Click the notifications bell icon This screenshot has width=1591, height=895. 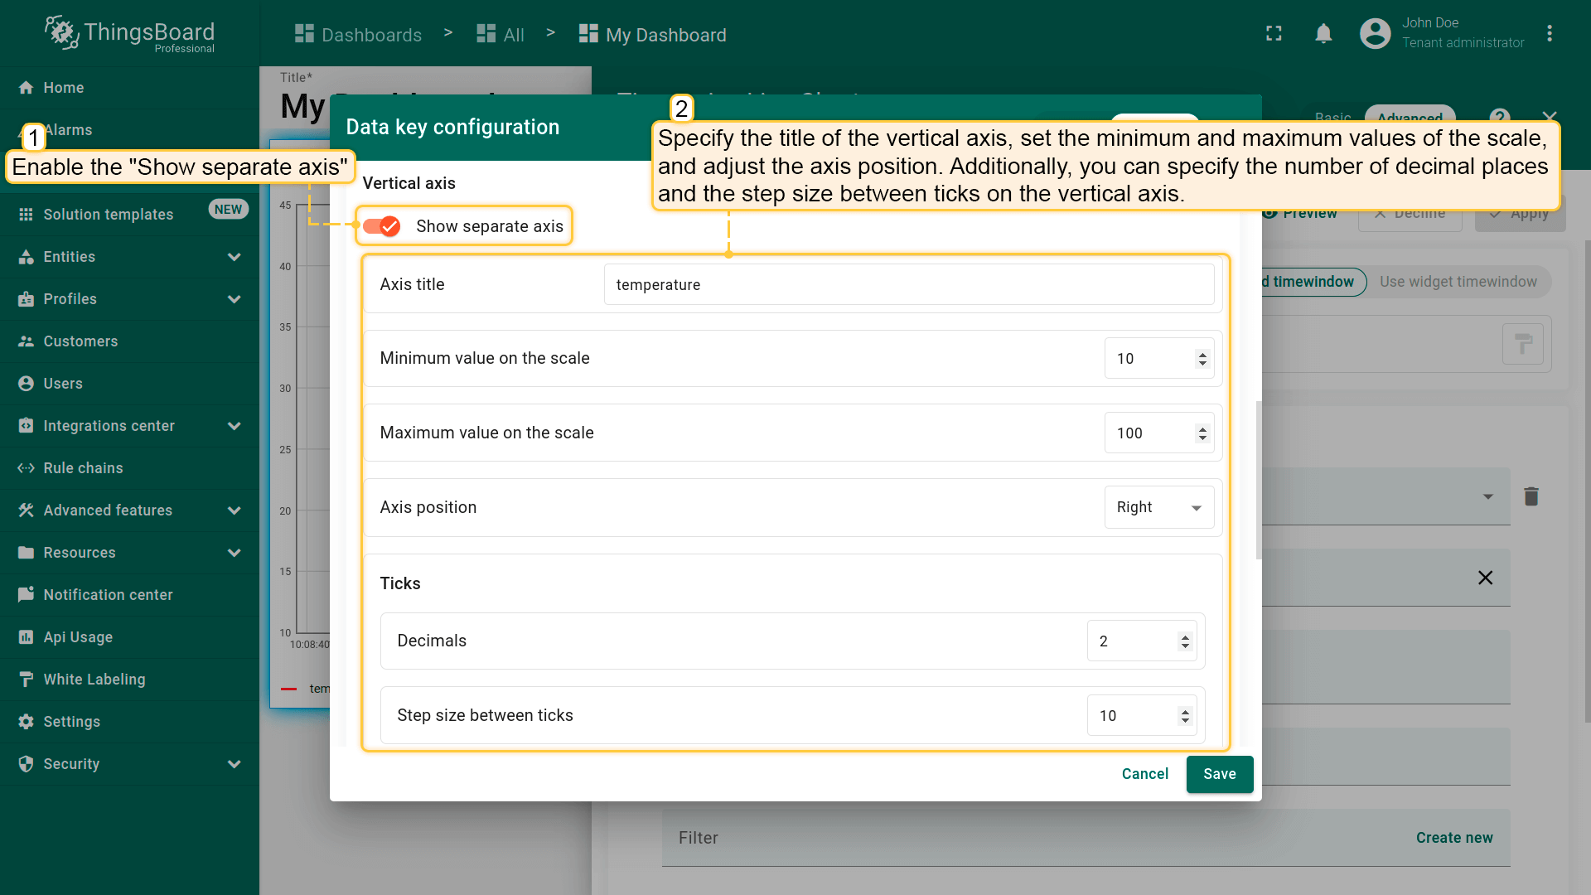[x=1323, y=34]
